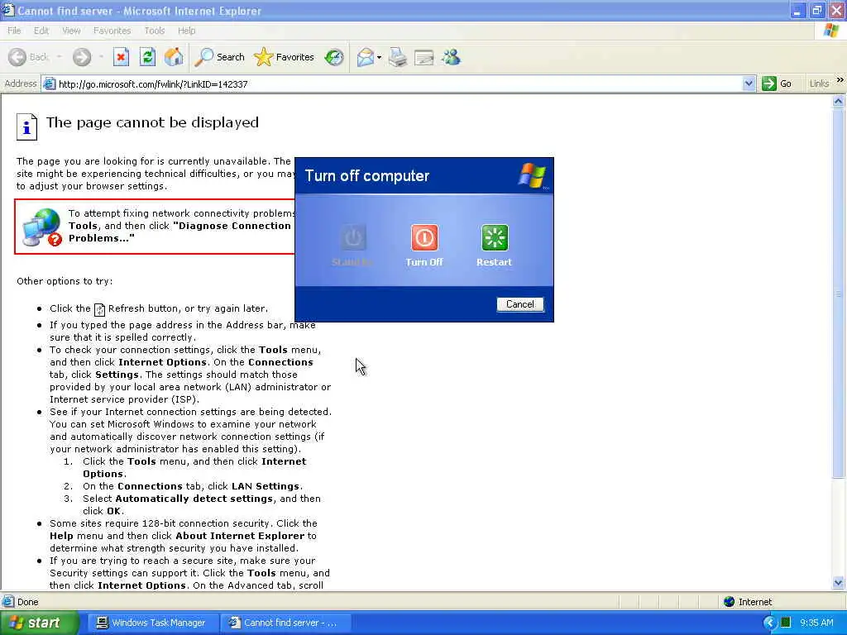The width and height of the screenshot is (847, 635).
Task: Click the Windows flag in dialog header
Action: point(533,175)
